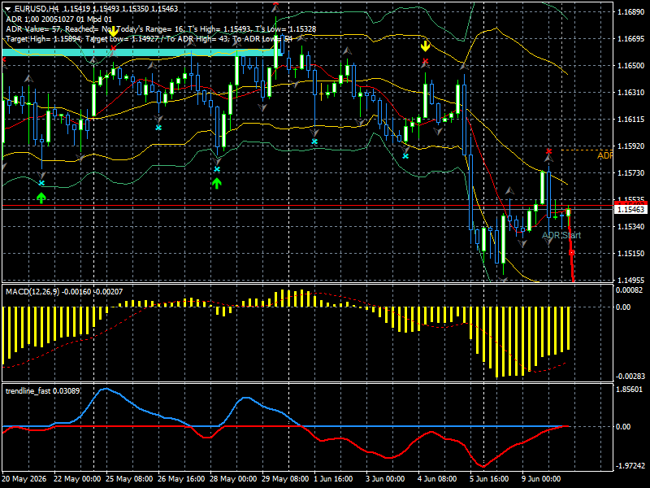
Task: Select the cyan cross marker above the 20 May arrow
Action: (x=41, y=182)
